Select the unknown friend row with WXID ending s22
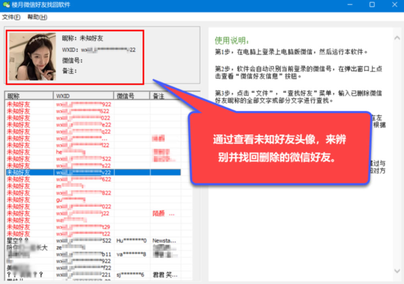Image resolution: width=404 pixels, height=284 pixels. click(x=93, y=166)
